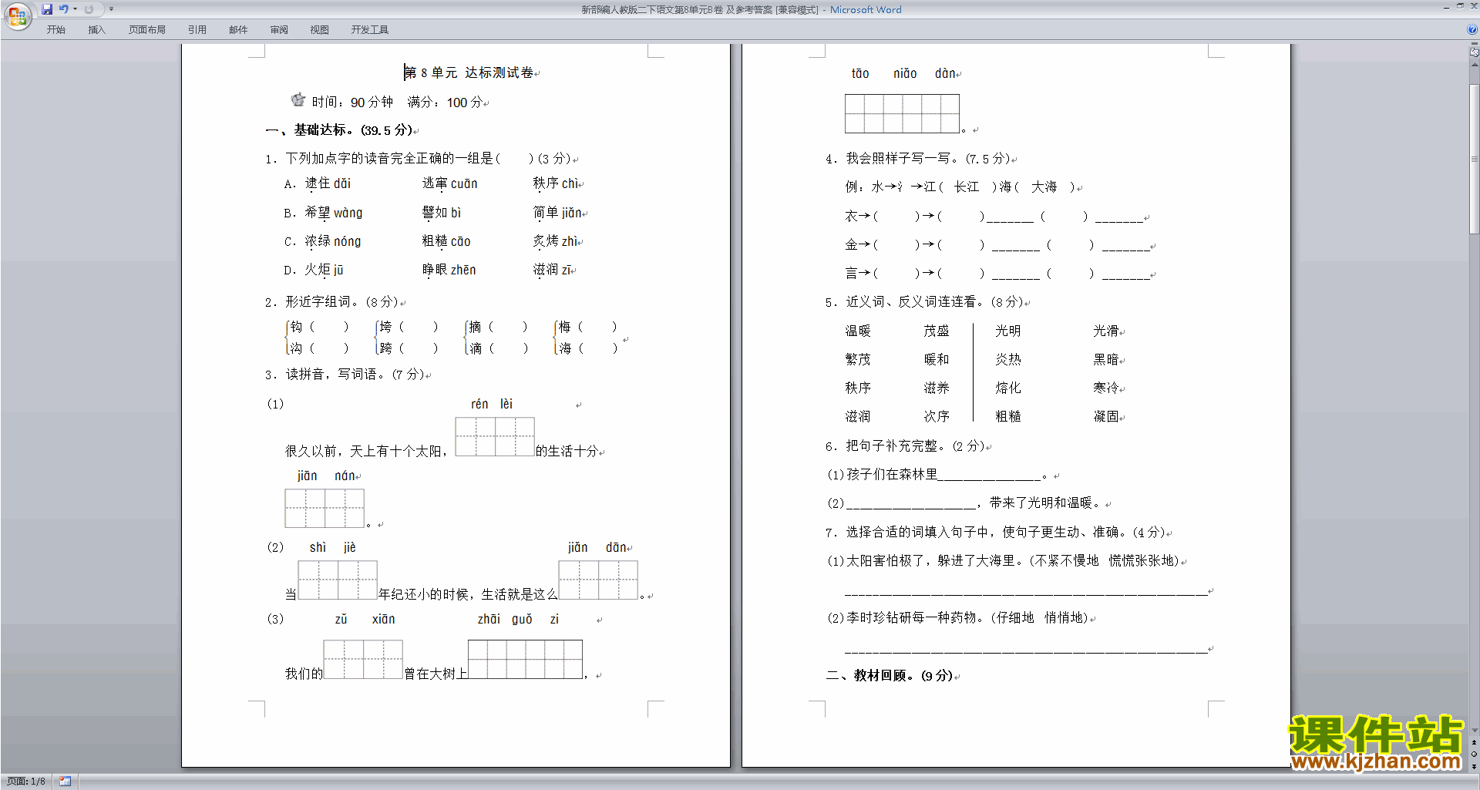The image size is (1480, 790).
Task: Switch to the 视图 tab
Action: coord(320,30)
